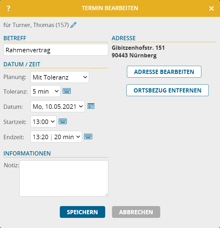Screen dimensions: 220x228
Task: Click the keyboard icon beside Toleranz
Action: 67,91
